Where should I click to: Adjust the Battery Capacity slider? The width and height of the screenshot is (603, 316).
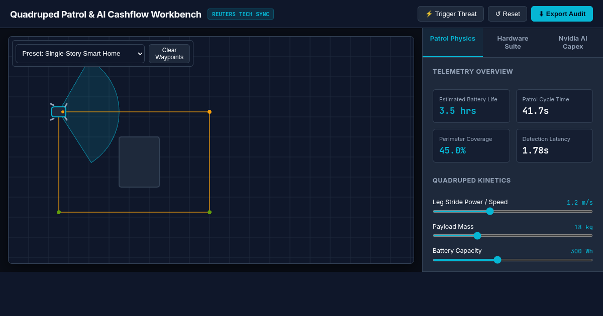tap(513, 260)
